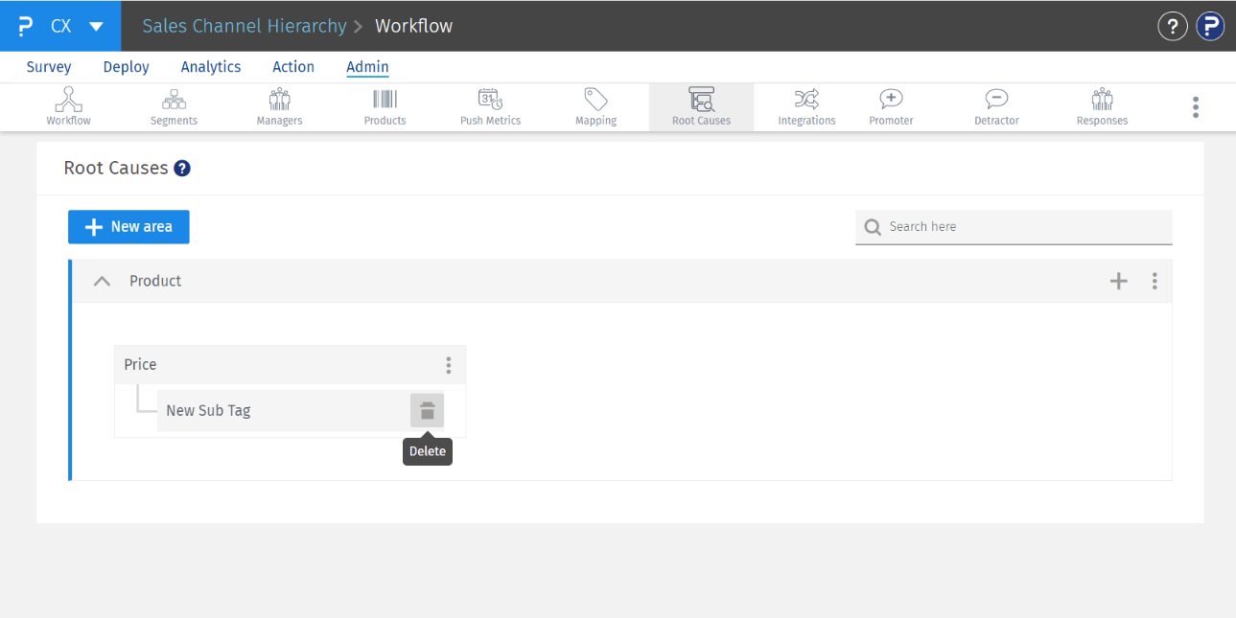Delete the New Sub Tag entry
Viewport: 1236px width, 618px height.
click(428, 410)
